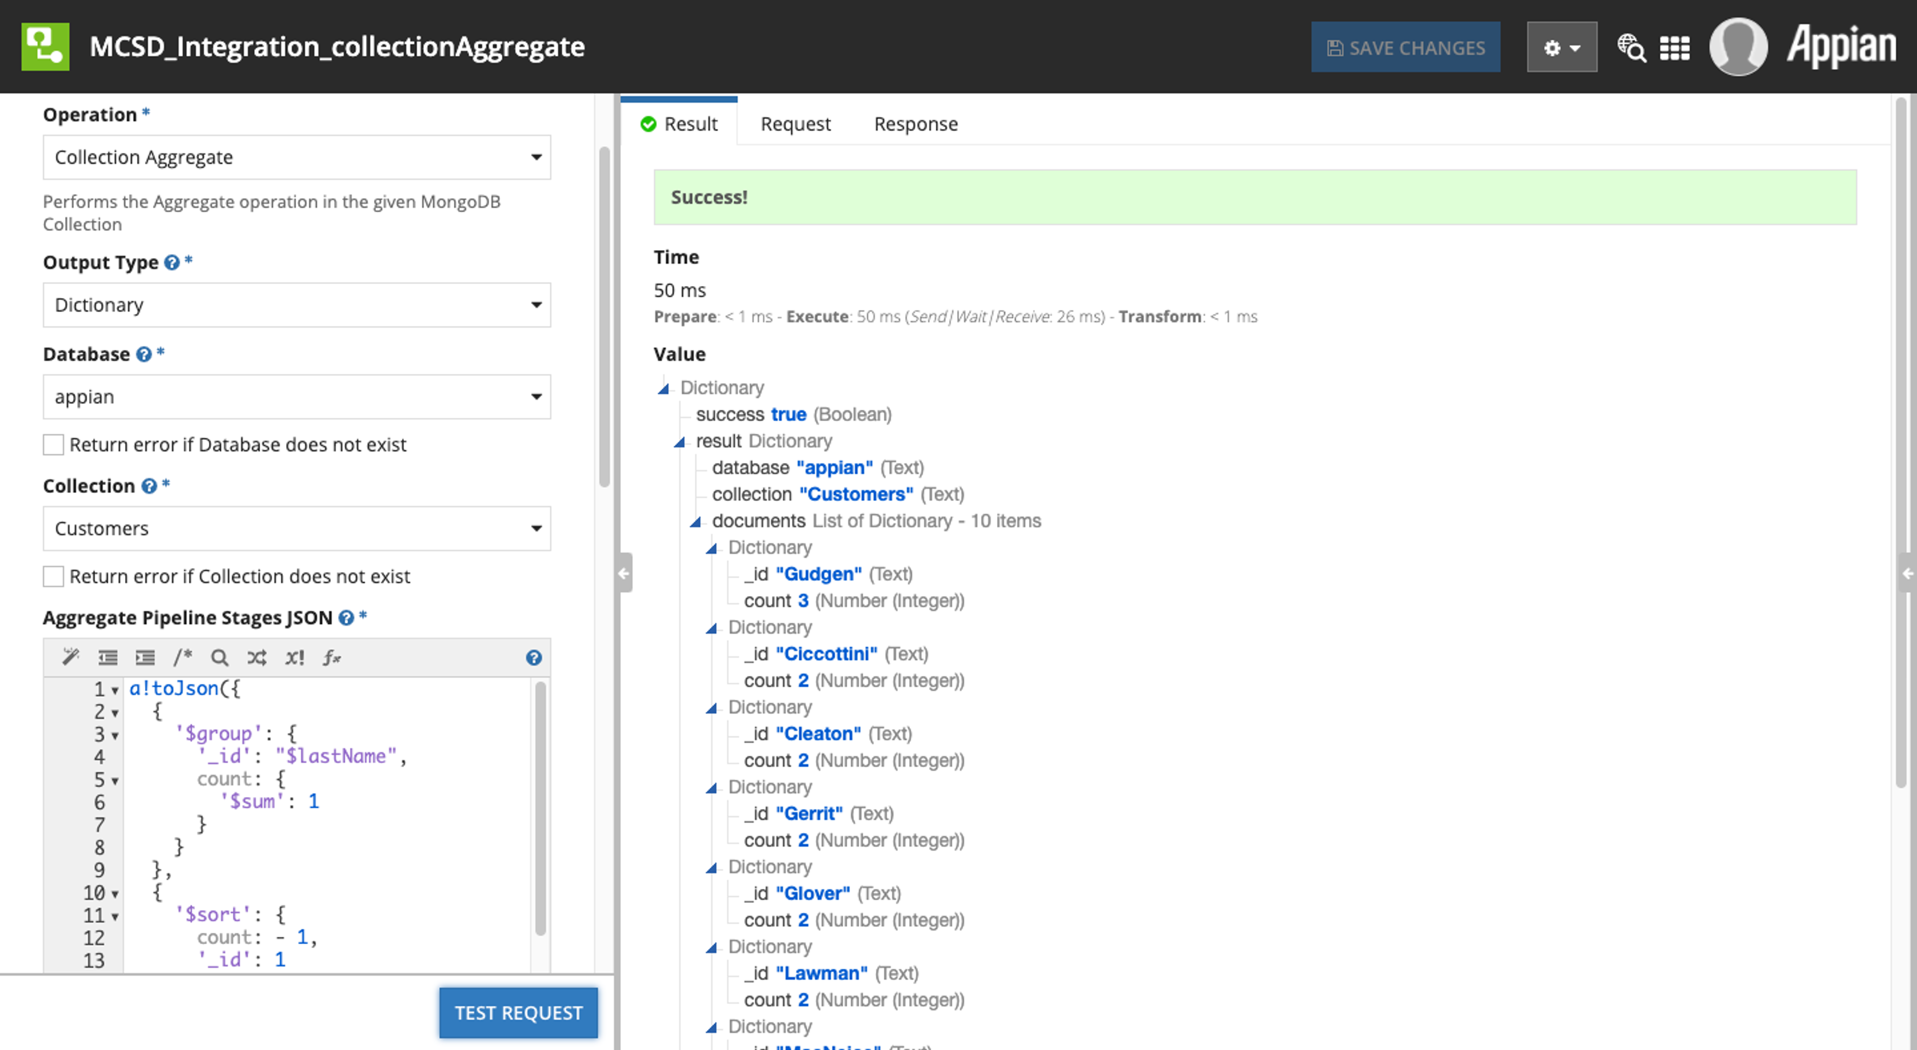The image size is (1917, 1050).
Task: Switch to the Response tab
Action: (x=916, y=124)
